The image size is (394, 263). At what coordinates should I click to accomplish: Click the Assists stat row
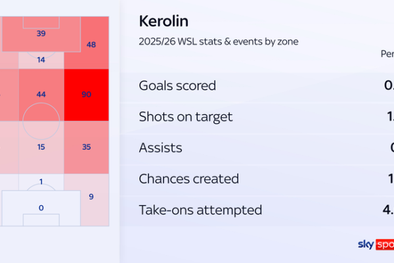(257, 148)
